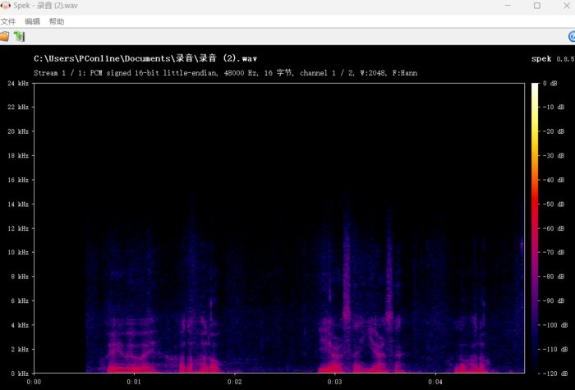Image resolution: width=575 pixels, height=390 pixels.
Task: Click the Save spectrogram icon in toolbar
Action: coord(19,36)
